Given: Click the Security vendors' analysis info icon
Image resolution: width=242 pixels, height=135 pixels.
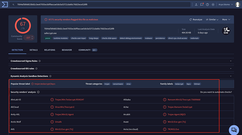Looking at the screenshot, I should coord(38,92).
